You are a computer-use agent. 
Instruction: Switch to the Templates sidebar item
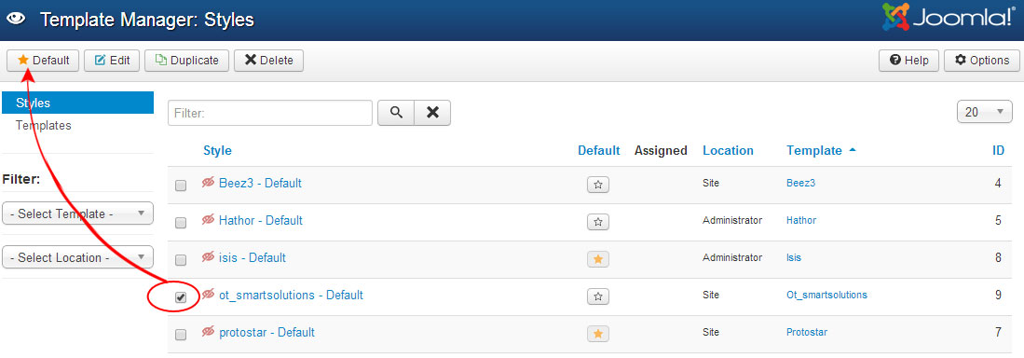click(43, 125)
